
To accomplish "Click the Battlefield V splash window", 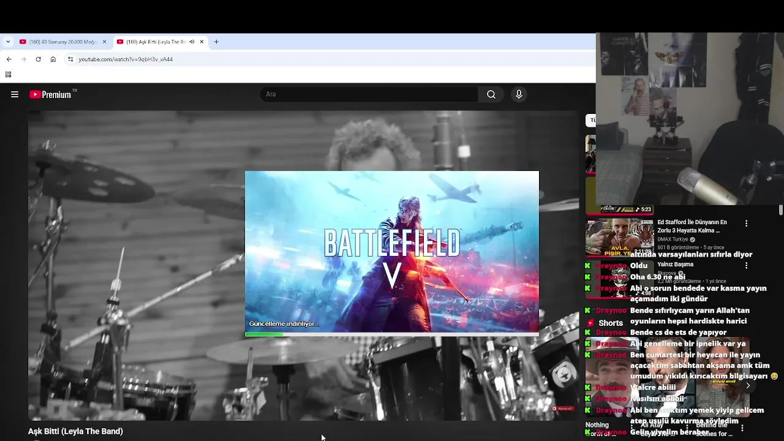I will pyautogui.click(x=392, y=254).
